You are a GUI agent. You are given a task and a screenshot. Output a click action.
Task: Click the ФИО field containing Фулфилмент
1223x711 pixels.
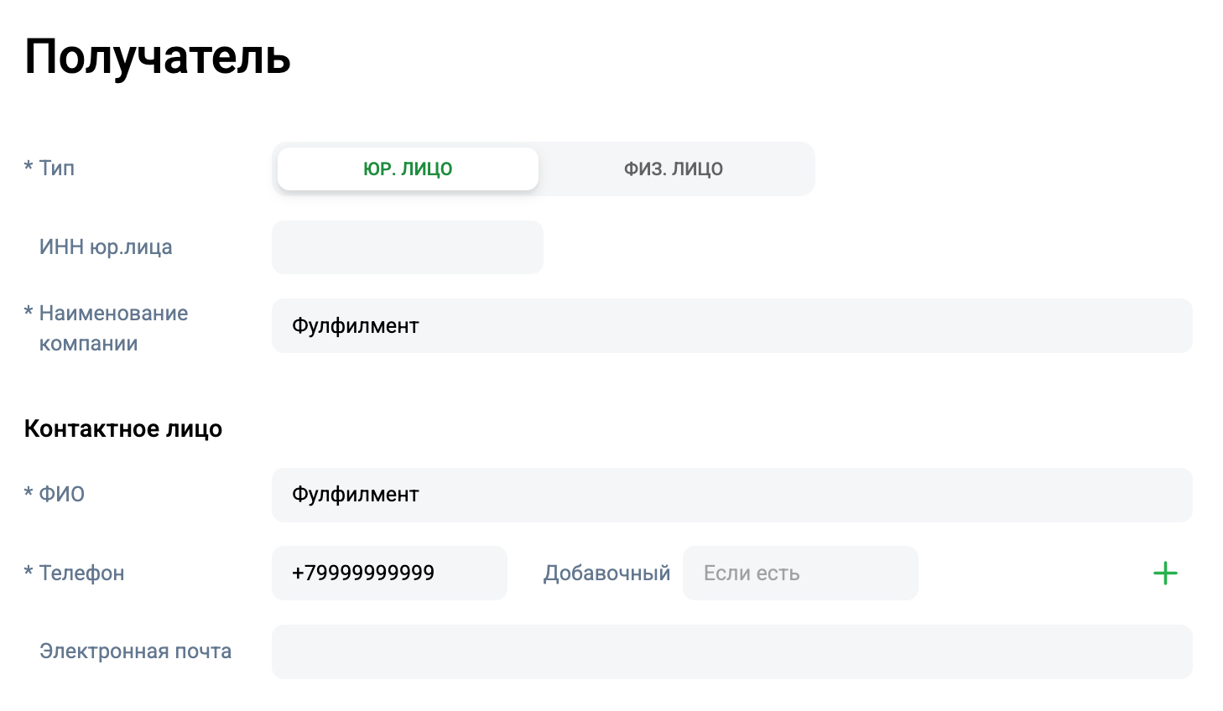(731, 495)
